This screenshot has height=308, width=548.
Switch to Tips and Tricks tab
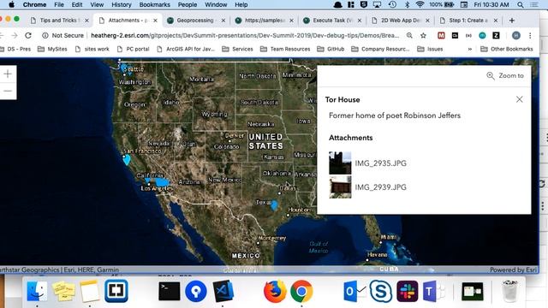58,21
